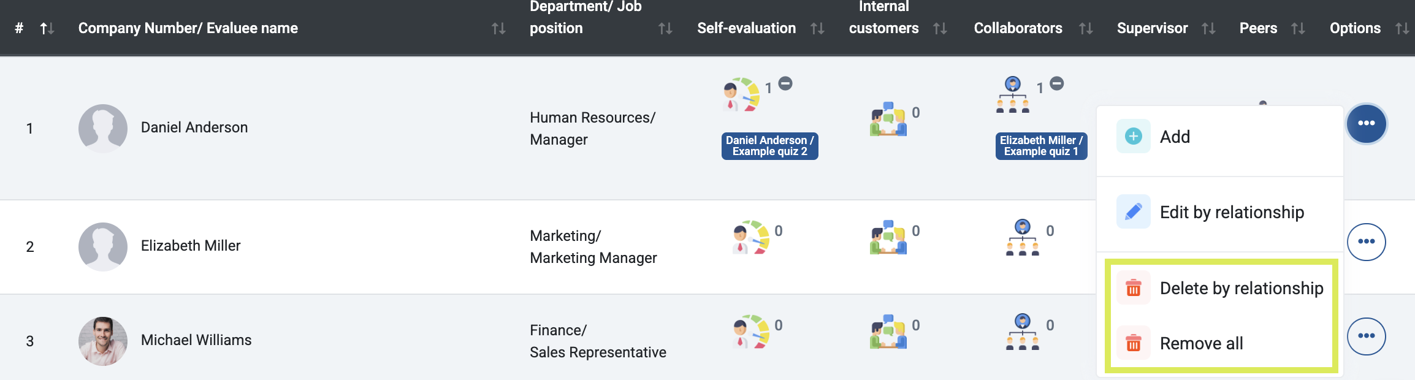Open options menu for Michael Williams

1366,336
